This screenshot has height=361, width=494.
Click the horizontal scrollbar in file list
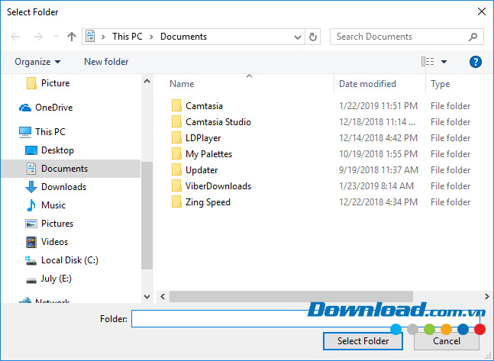coord(290,296)
